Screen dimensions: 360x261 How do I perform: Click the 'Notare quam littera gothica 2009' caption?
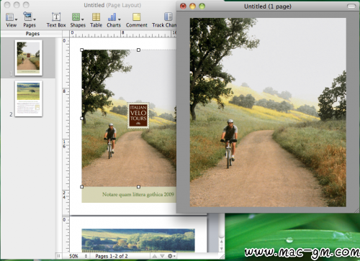[x=138, y=194]
